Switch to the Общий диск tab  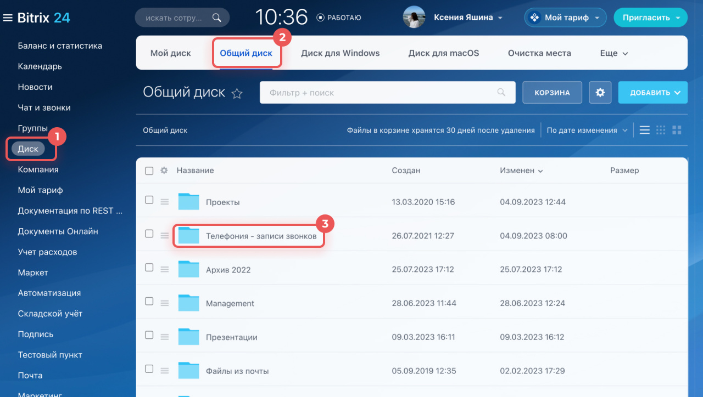pyautogui.click(x=246, y=53)
